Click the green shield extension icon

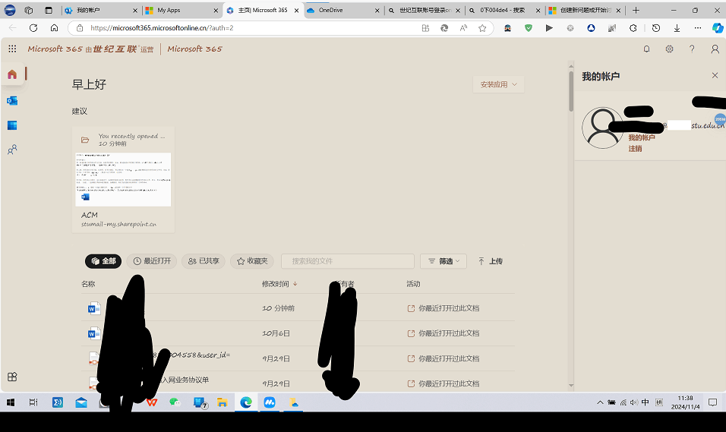(x=529, y=28)
